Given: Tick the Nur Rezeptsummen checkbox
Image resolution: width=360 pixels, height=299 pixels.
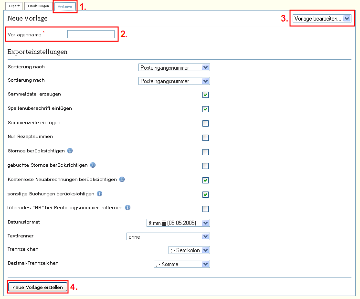Looking at the screenshot, I should tap(205, 138).
